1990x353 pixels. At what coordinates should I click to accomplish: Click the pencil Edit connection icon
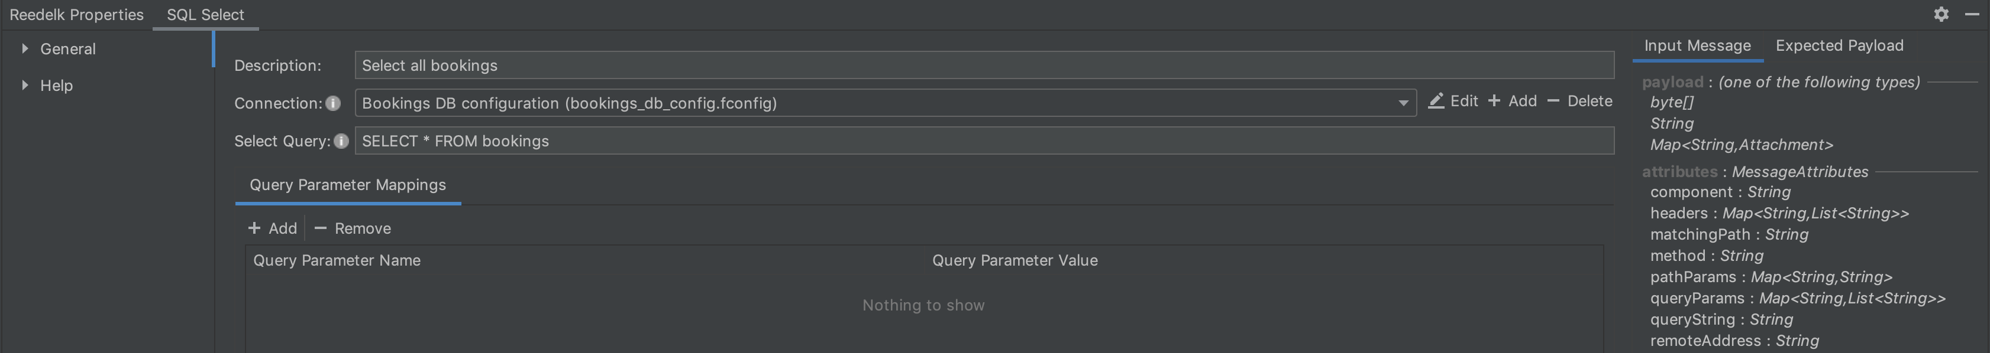point(1436,101)
